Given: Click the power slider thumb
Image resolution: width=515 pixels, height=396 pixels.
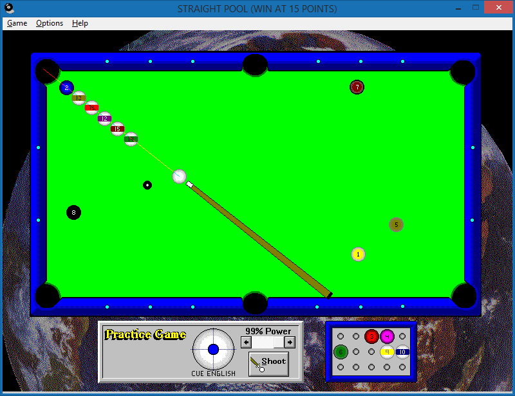Looking at the screenshot, I should coord(279,343).
